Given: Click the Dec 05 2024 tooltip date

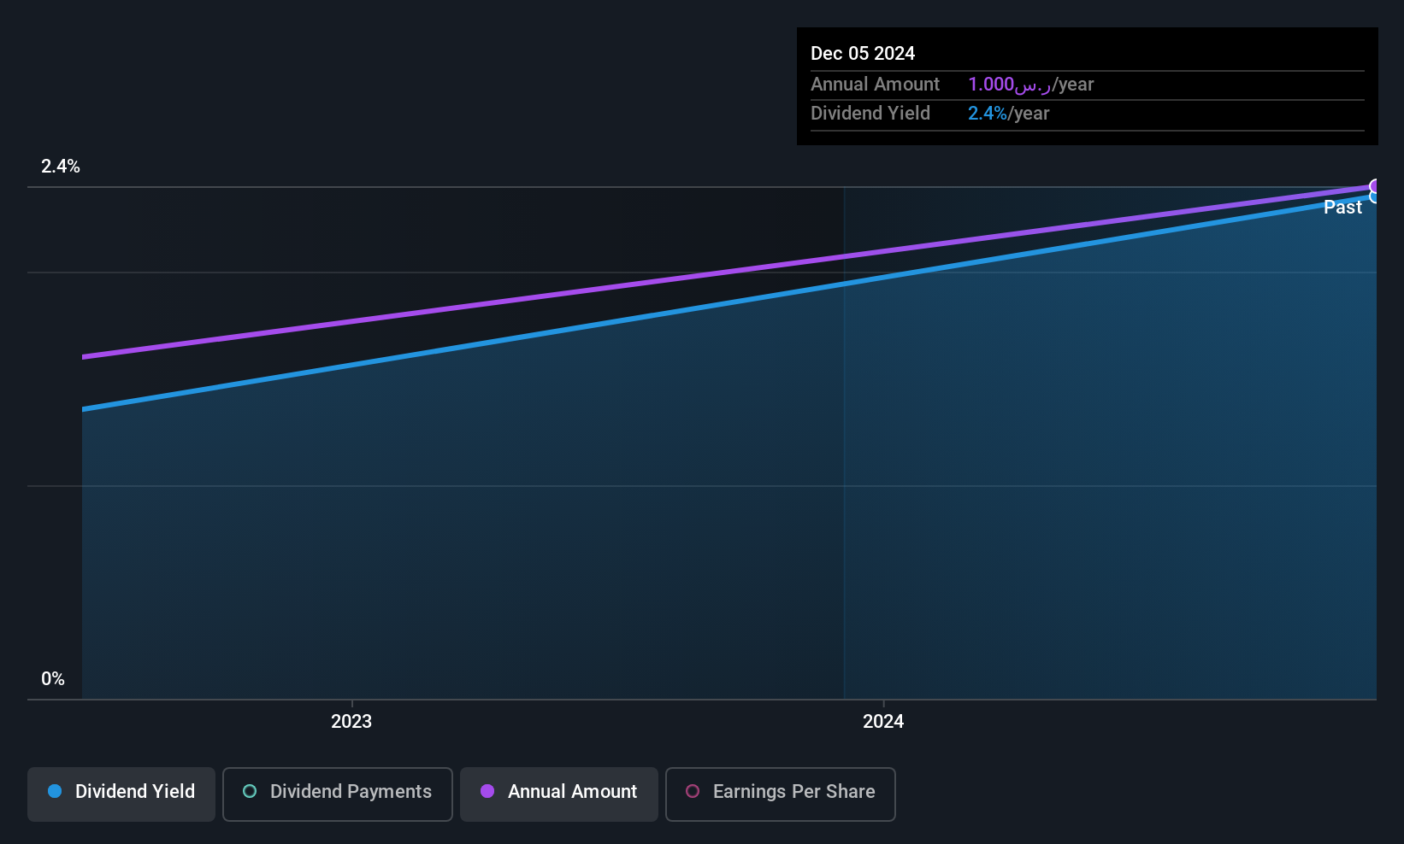Looking at the screenshot, I should pos(863,54).
